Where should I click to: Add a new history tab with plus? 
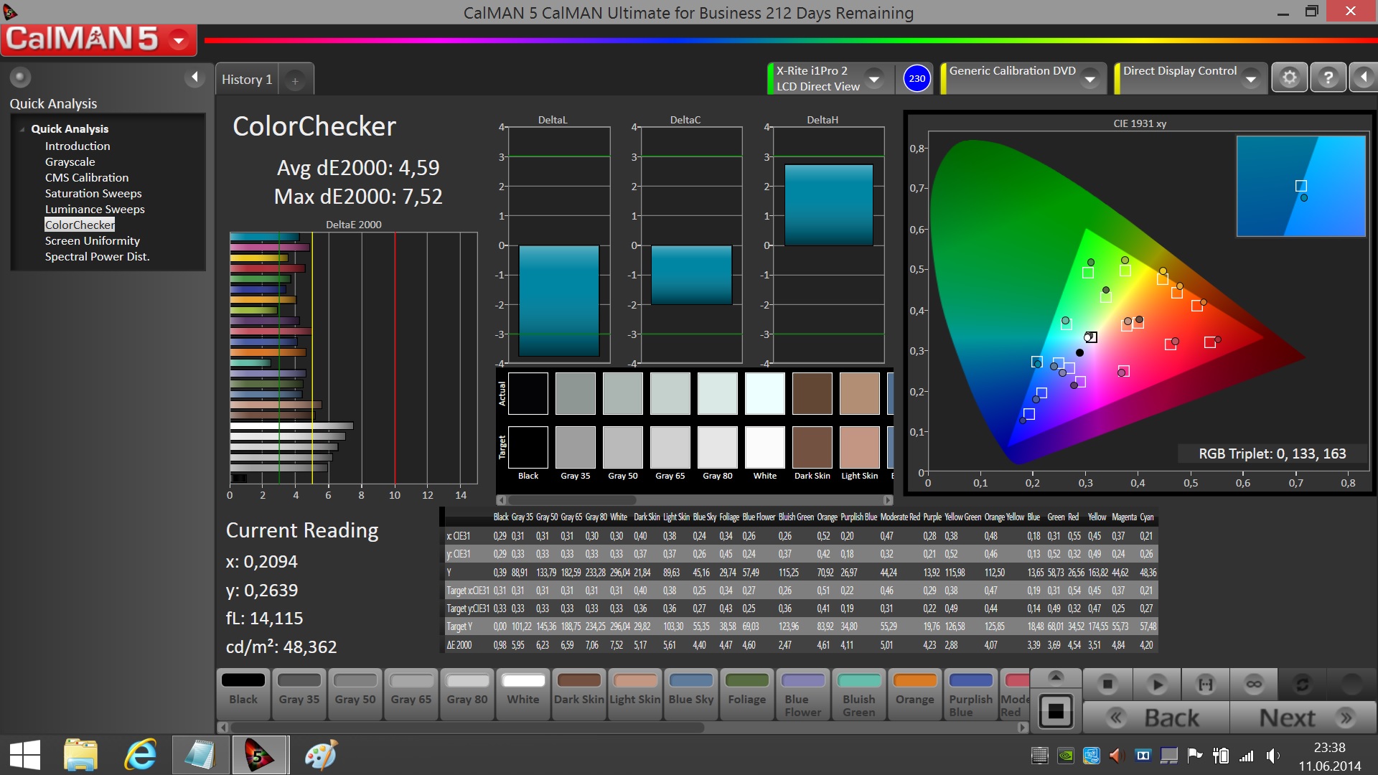295,81
